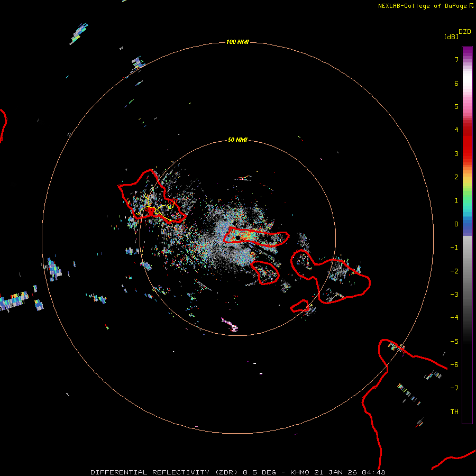476x476 pixels.
Task: Click the -7 value on the color scale
Action: tap(454, 388)
